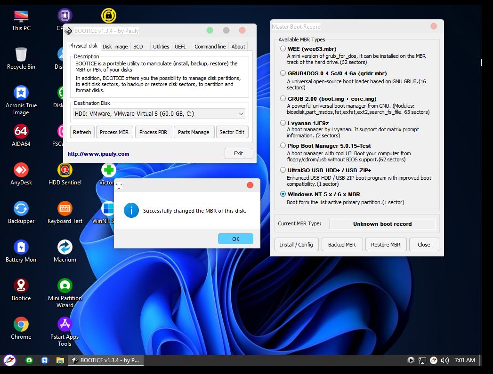This screenshot has width=493, height=374.
Task: Click OK in the success message dialog
Action: [235, 239]
